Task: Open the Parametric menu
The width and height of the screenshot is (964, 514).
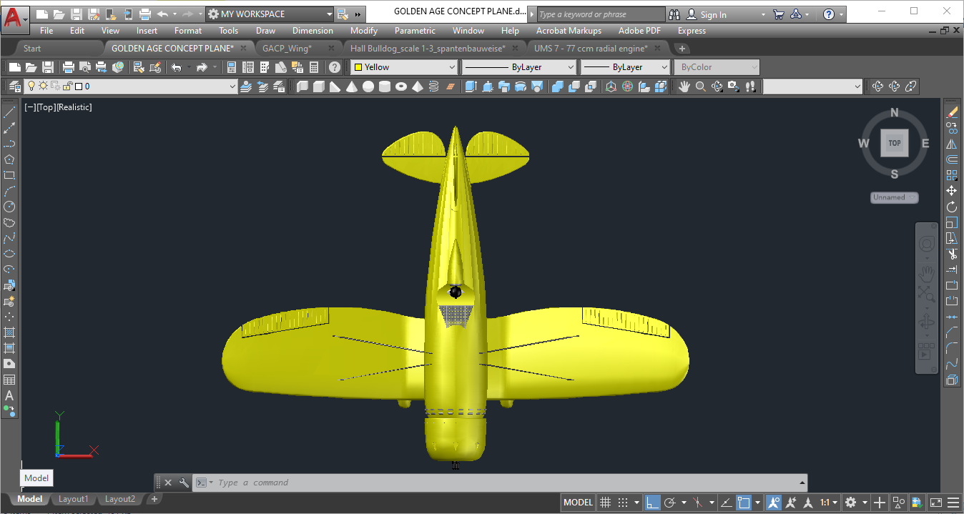Action: (x=415, y=31)
